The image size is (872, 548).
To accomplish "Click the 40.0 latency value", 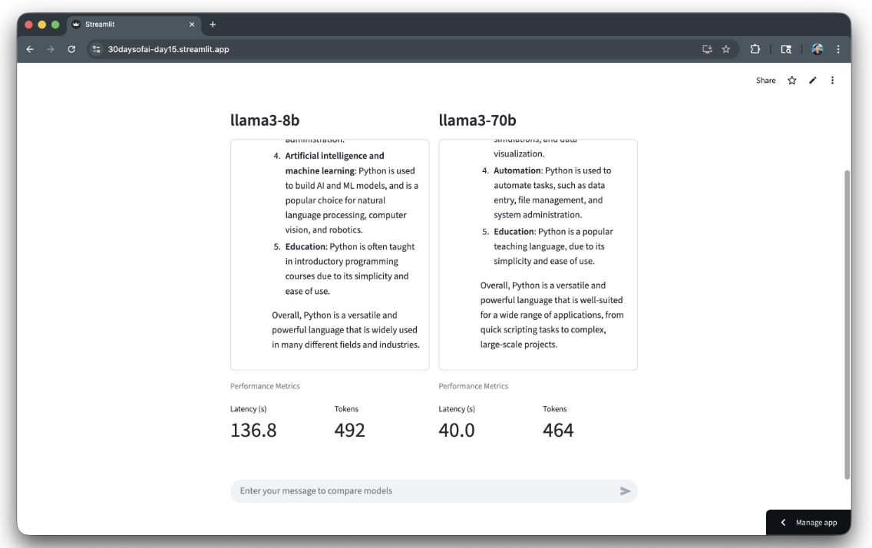I will pos(457,430).
